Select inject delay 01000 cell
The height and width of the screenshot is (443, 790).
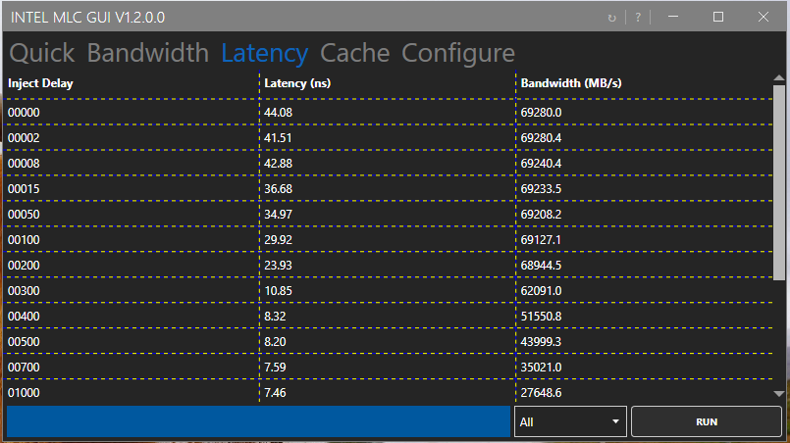click(24, 393)
